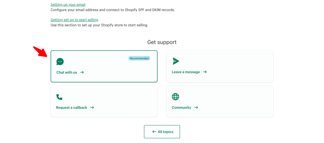Select Request a callback text
This screenshot has height=143, width=324.
click(x=72, y=107)
